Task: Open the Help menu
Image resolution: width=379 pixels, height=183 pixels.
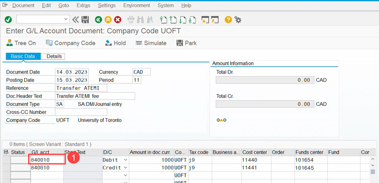Action: point(186,5)
